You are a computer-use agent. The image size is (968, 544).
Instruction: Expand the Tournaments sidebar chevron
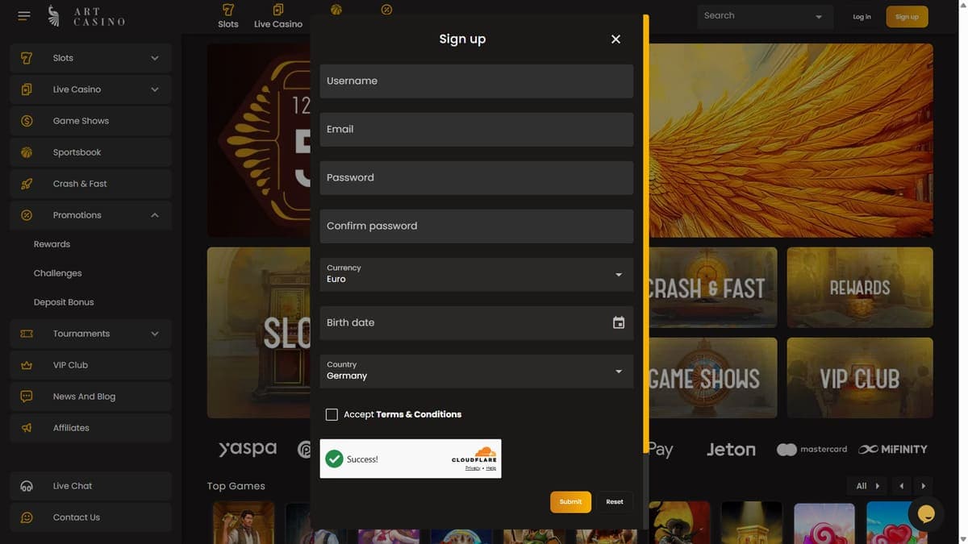tap(155, 334)
